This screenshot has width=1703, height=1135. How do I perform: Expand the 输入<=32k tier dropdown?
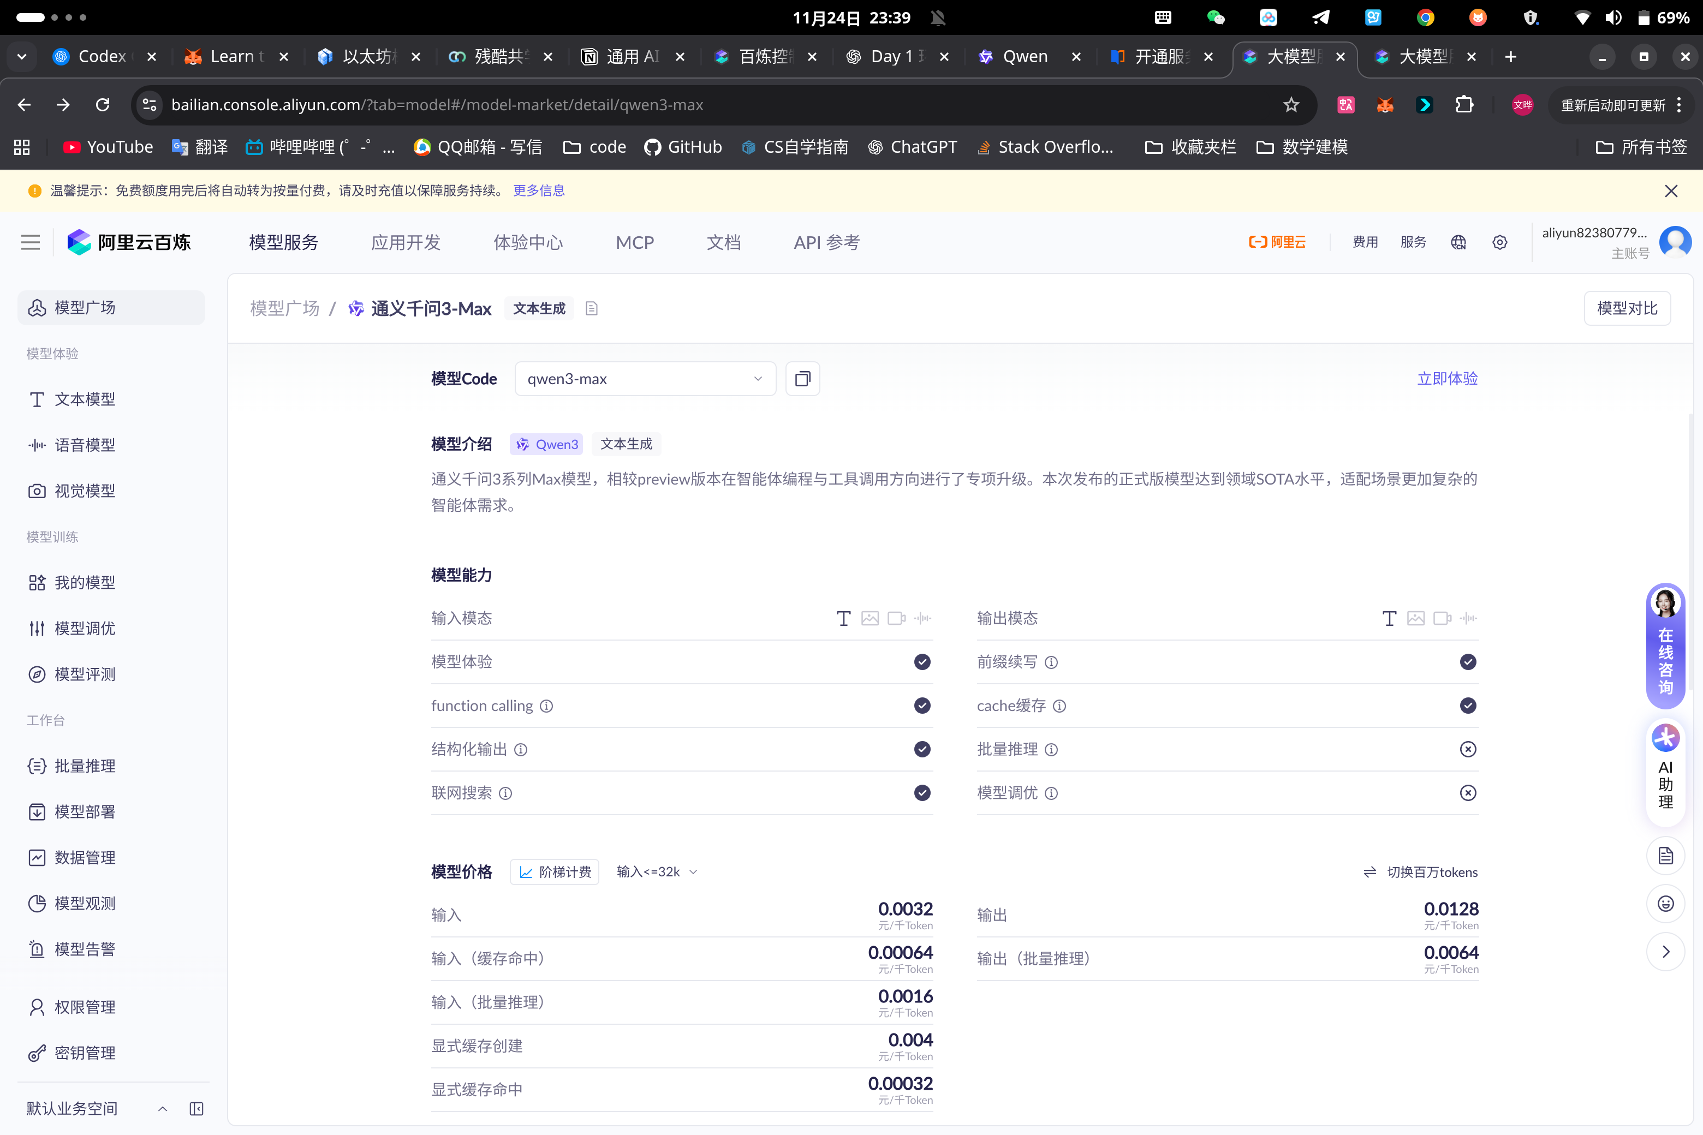[x=657, y=872]
